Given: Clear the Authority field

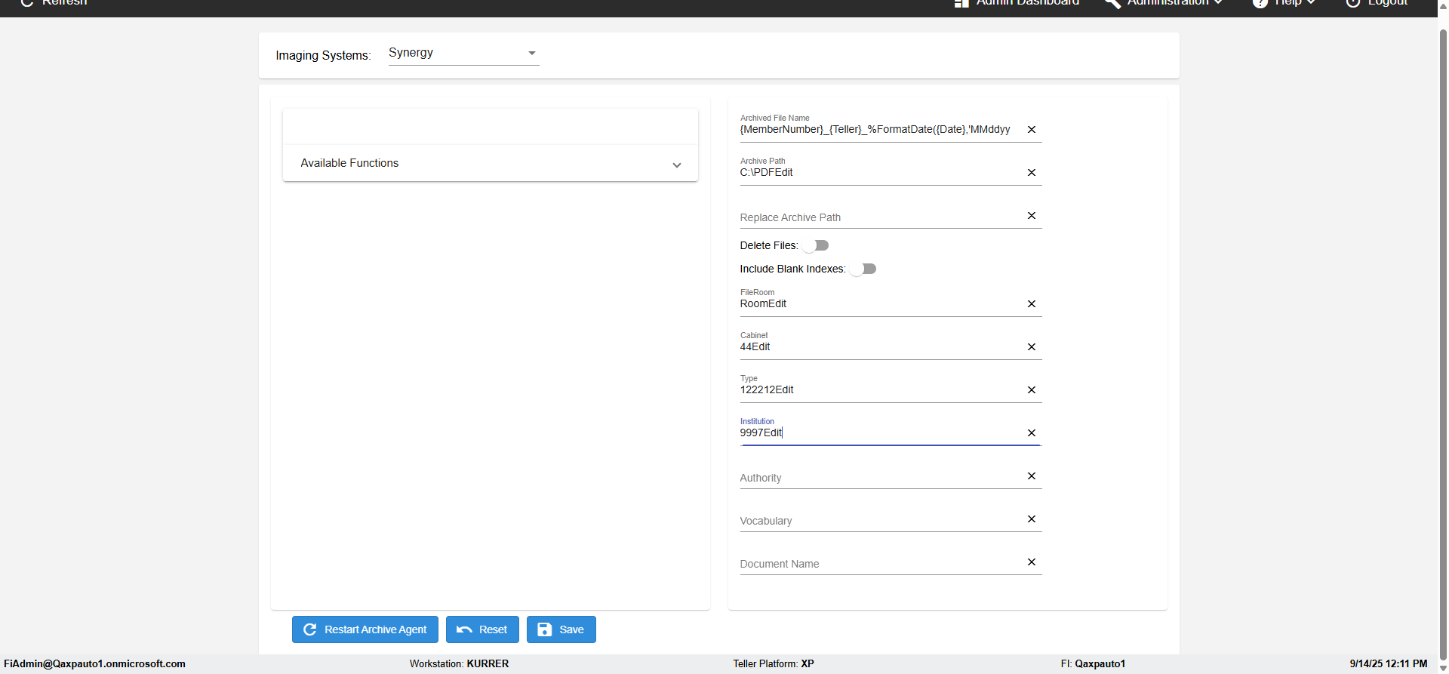Looking at the screenshot, I should [x=1031, y=476].
